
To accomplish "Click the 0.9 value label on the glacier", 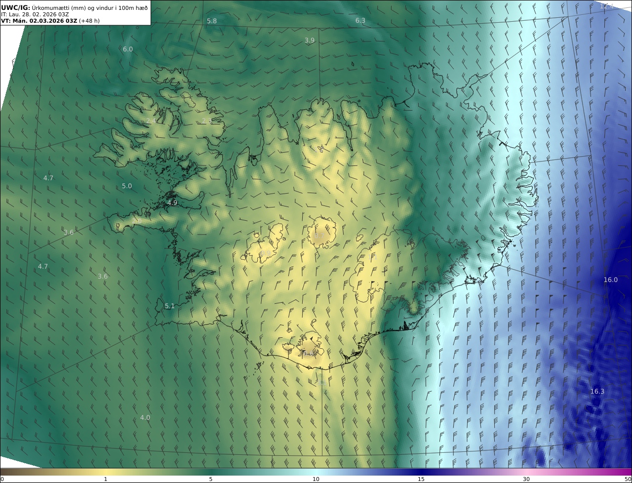I will point(266,254).
